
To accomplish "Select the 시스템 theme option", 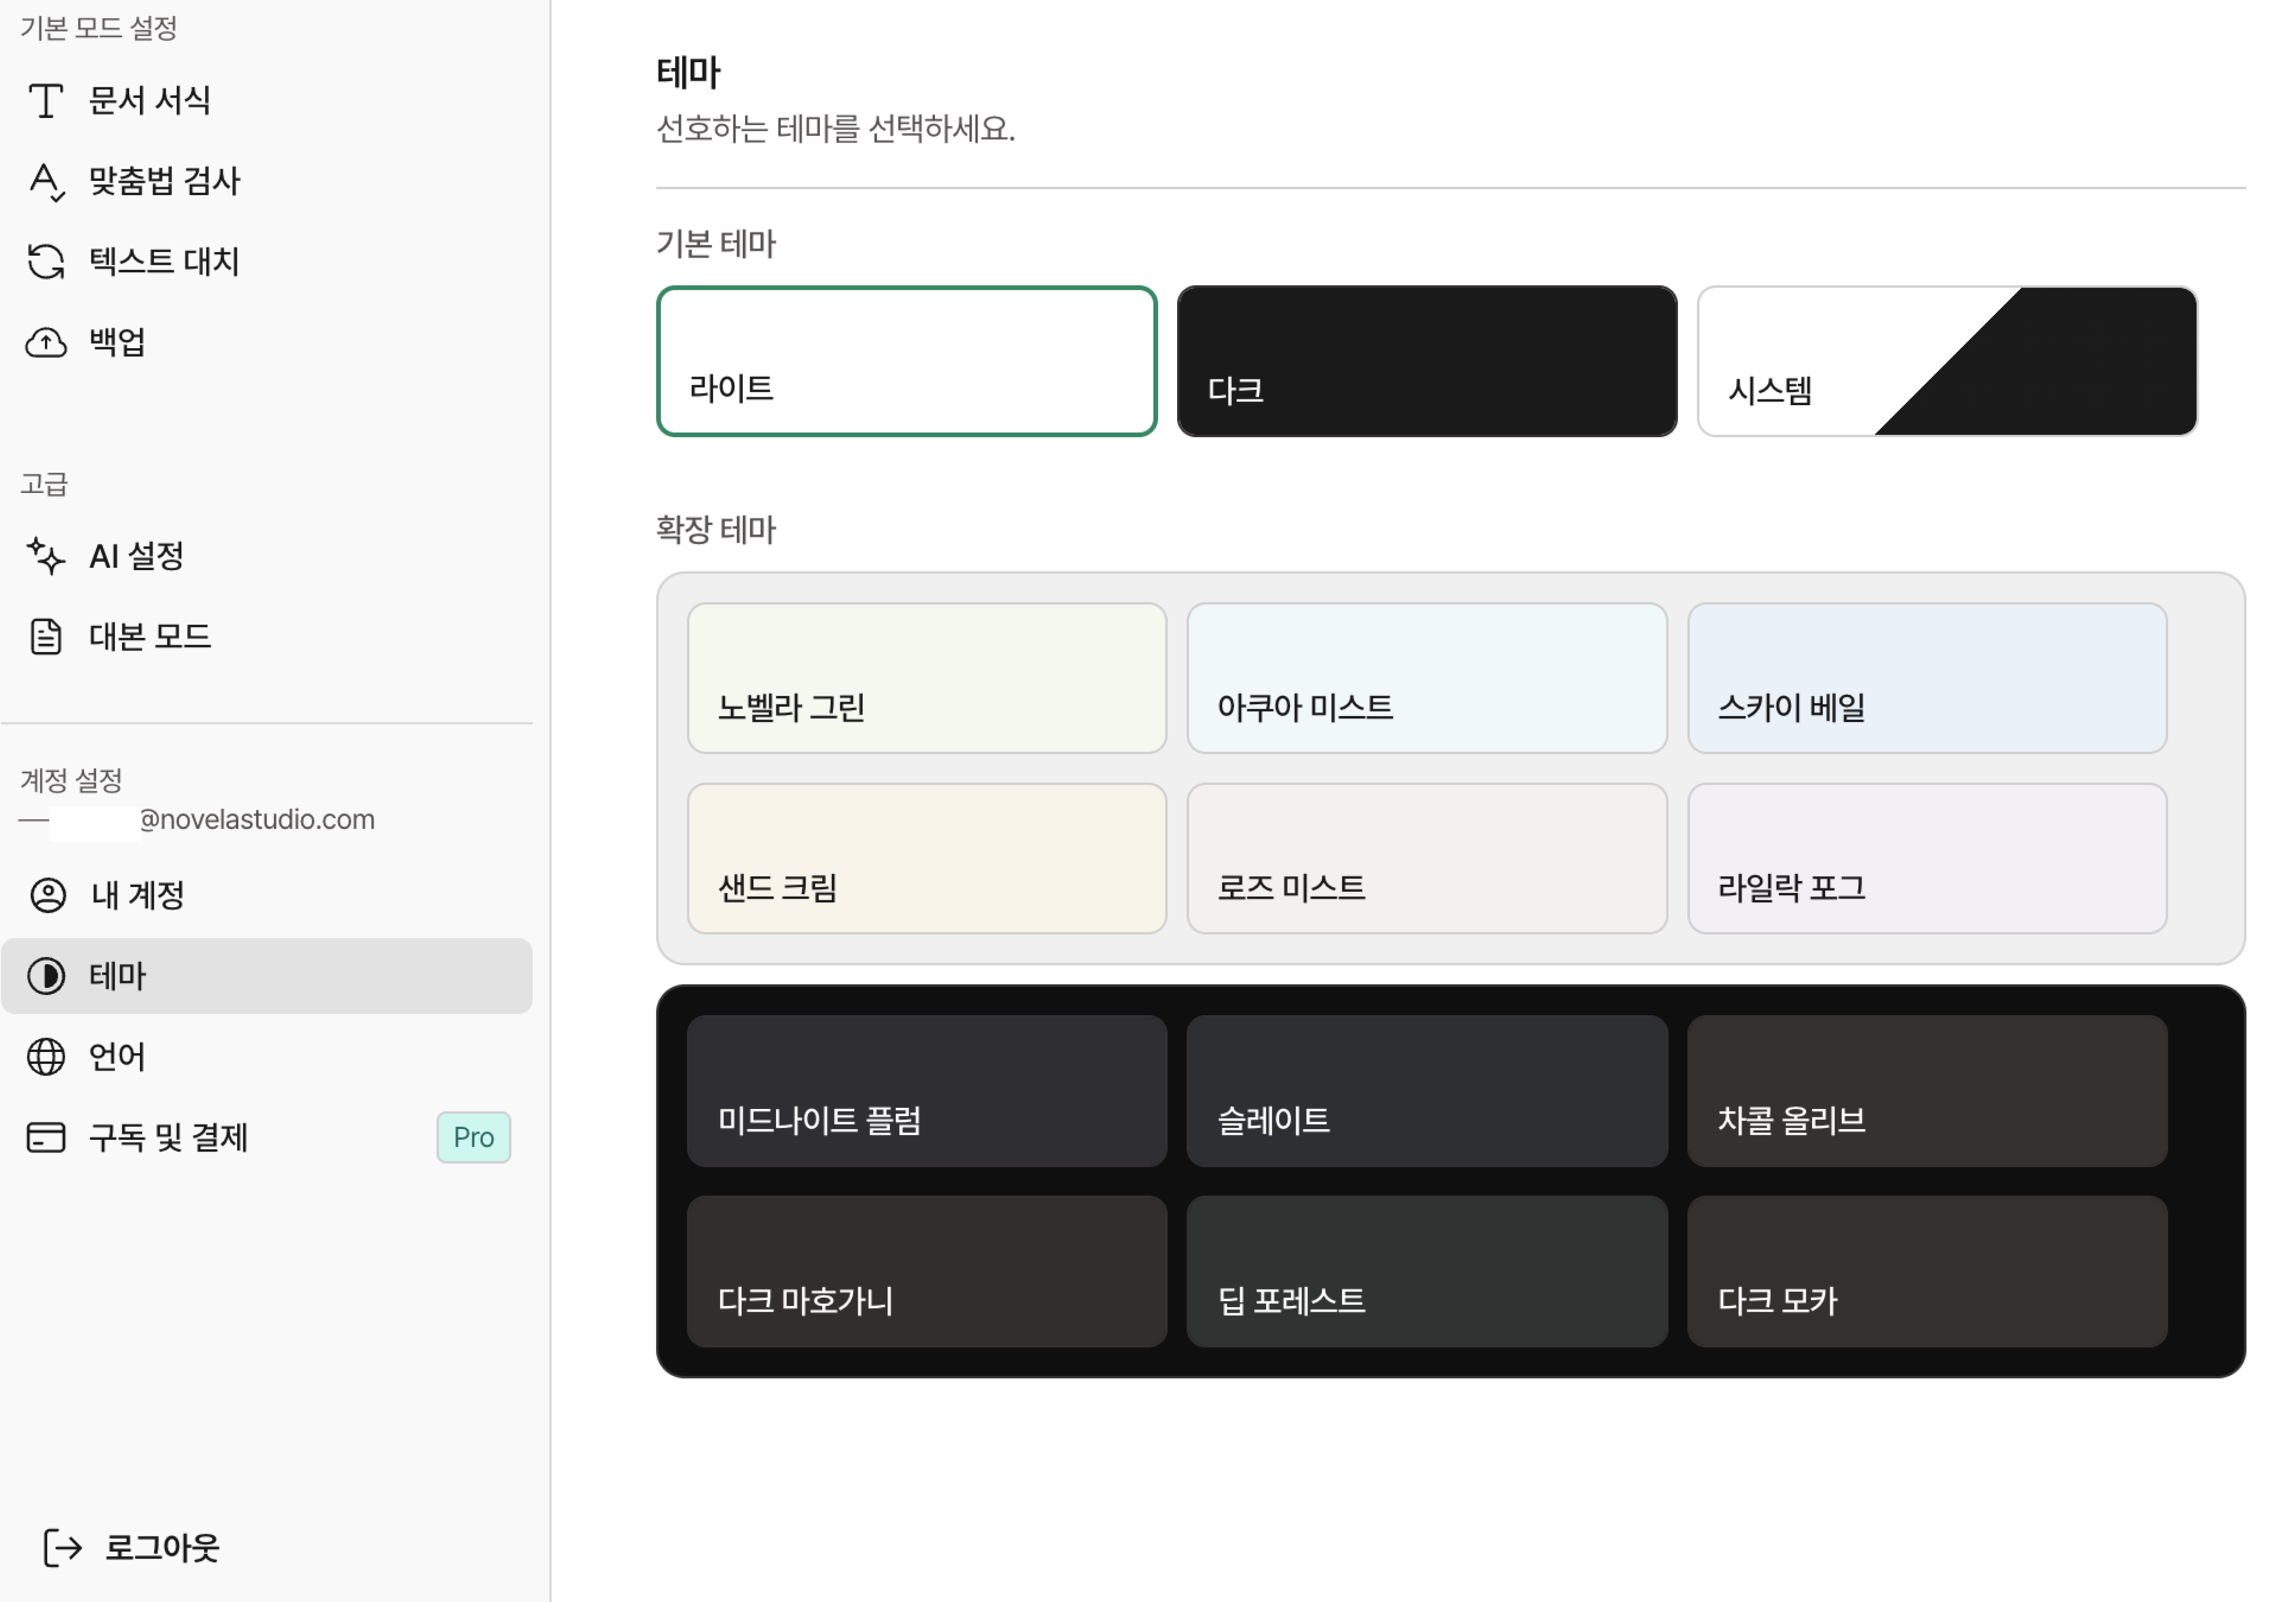I will 1947,361.
